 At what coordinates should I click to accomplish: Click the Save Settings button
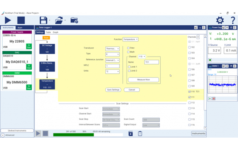(x=113, y=90)
